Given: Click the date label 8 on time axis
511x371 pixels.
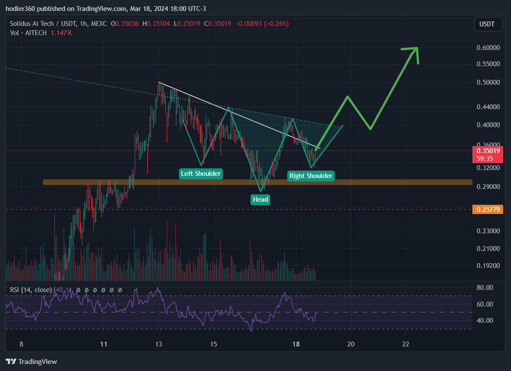Looking at the screenshot, I should (x=21, y=344).
